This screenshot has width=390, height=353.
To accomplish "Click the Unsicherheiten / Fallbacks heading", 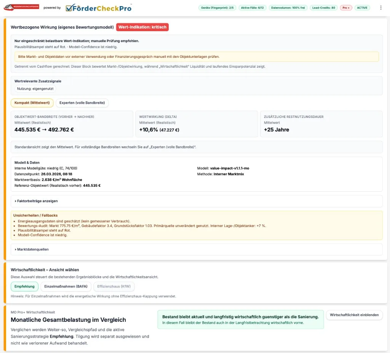I will 35,215.
